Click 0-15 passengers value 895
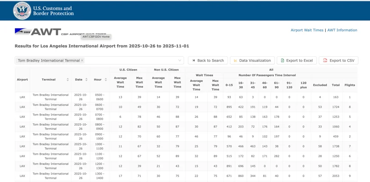This screenshot has height=182, width=370. coord(229,107)
